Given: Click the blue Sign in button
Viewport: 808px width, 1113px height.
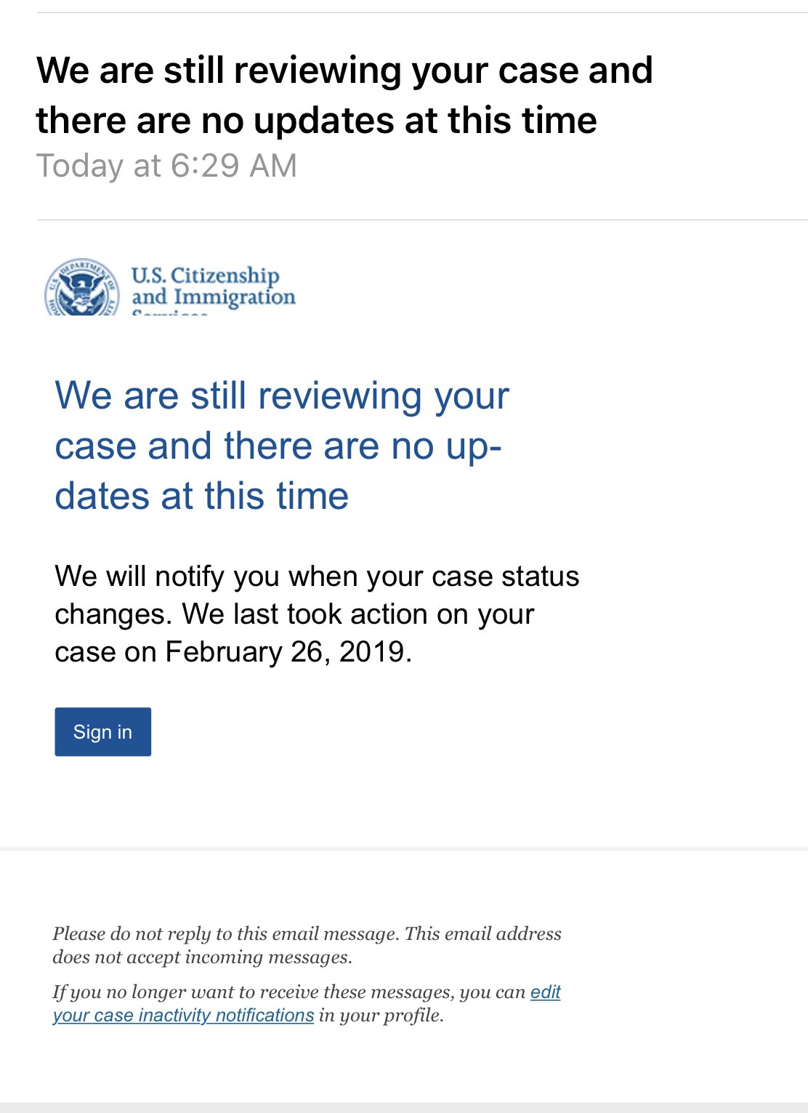Looking at the screenshot, I should tap(103, 731).
